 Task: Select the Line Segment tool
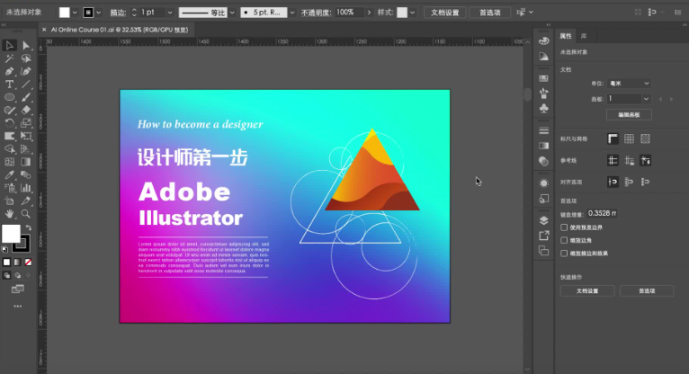click(26, 85)
